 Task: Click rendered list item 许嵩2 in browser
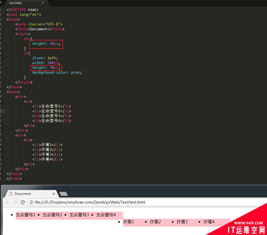pos(155,222)
